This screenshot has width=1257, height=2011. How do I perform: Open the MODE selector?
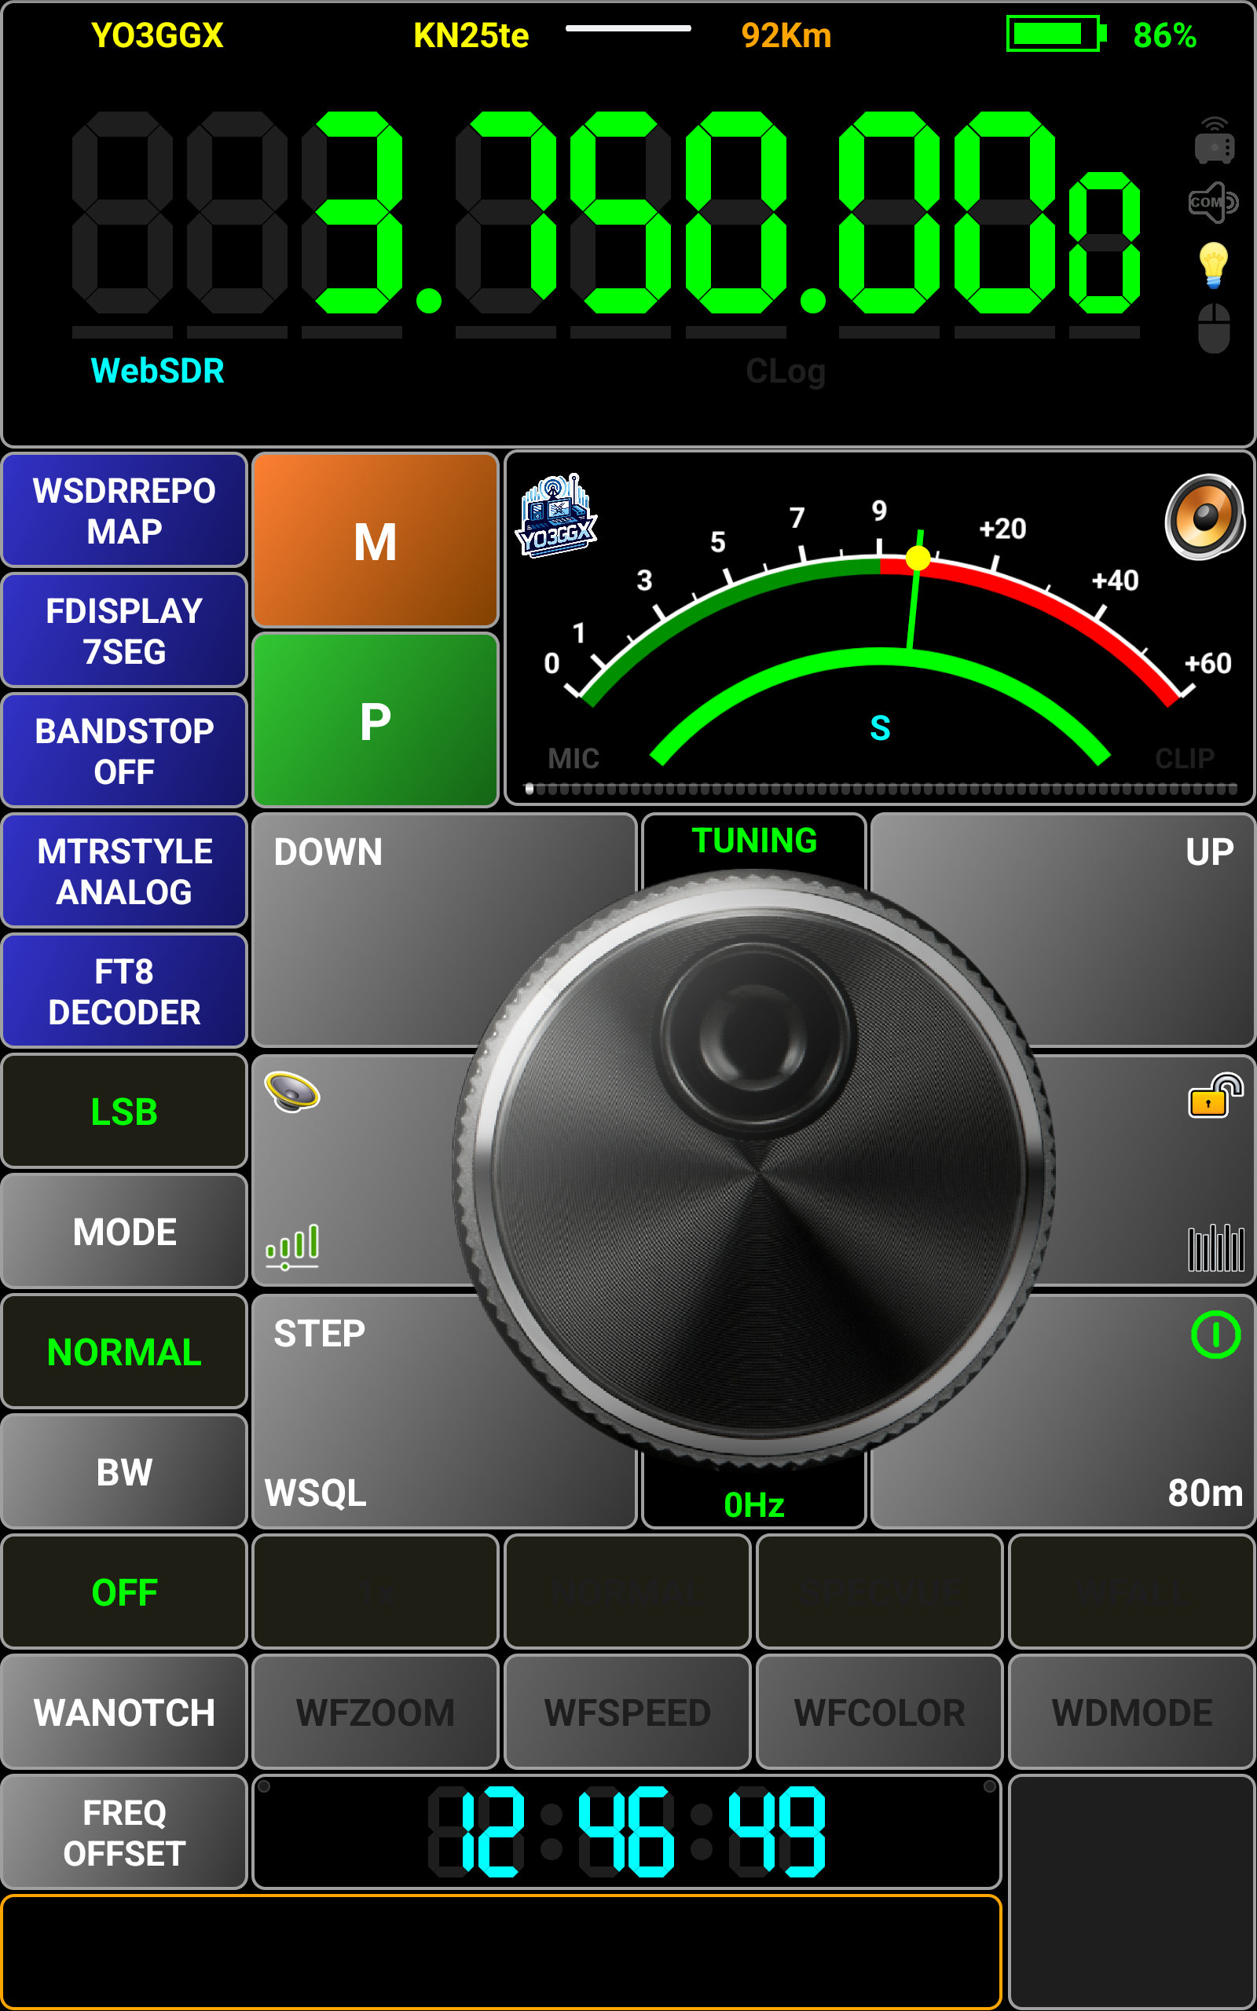(125, 1232)
